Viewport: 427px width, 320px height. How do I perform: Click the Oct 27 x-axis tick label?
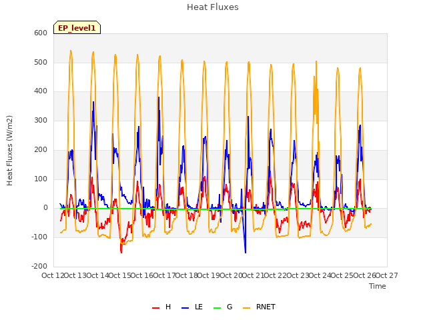pyautogui.click(x=386, y=275)
